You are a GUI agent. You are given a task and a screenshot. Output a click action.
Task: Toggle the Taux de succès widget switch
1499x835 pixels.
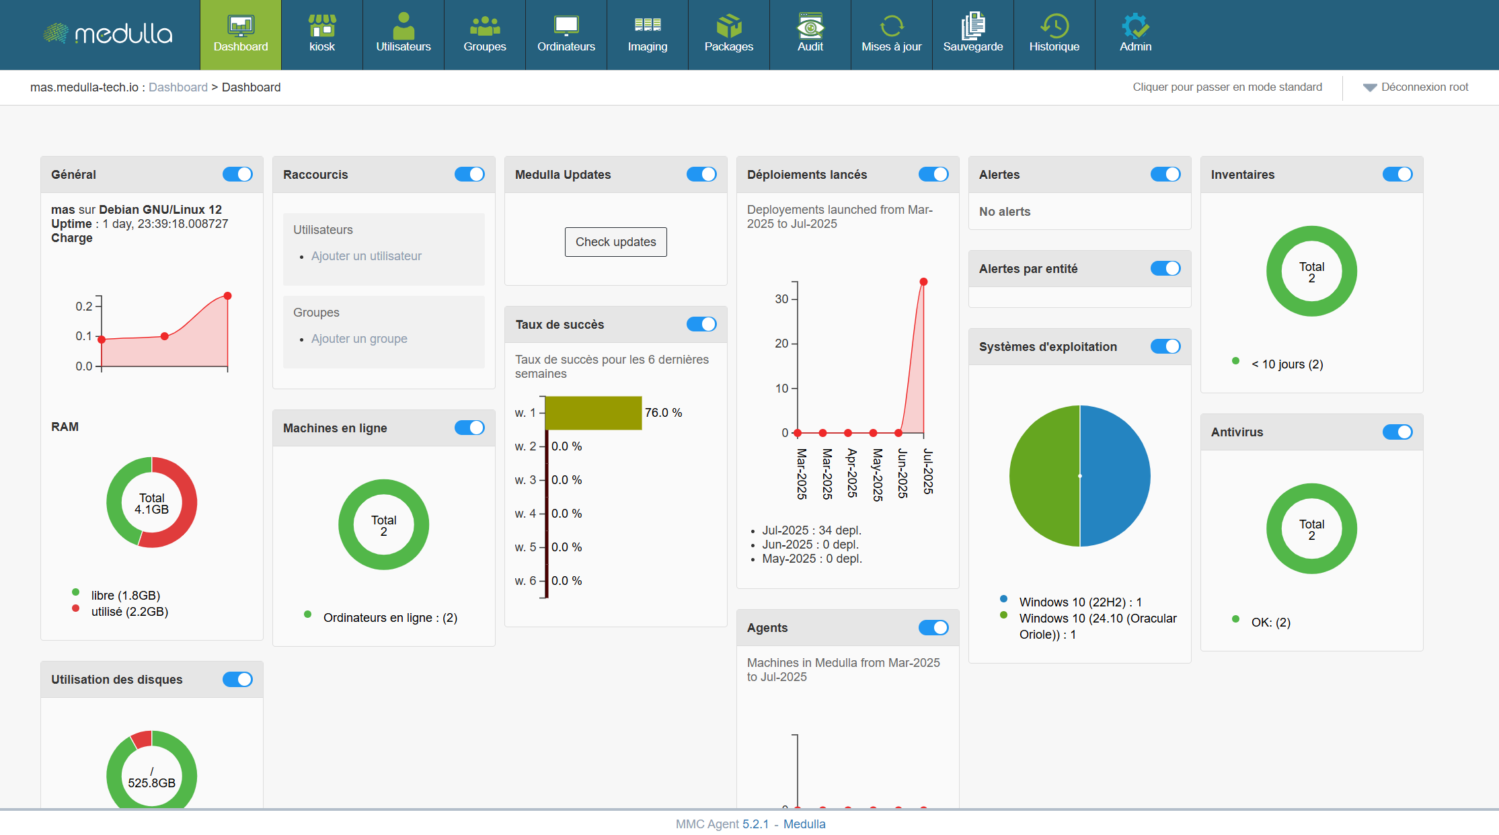point(701,324)
